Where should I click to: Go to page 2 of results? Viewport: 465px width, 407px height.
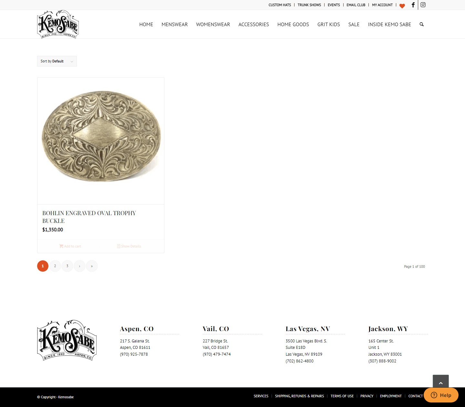tap(55, 266)
